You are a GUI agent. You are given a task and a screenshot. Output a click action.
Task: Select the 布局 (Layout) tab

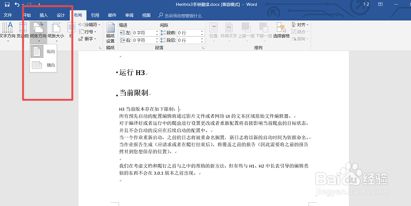tap(78, 15)
